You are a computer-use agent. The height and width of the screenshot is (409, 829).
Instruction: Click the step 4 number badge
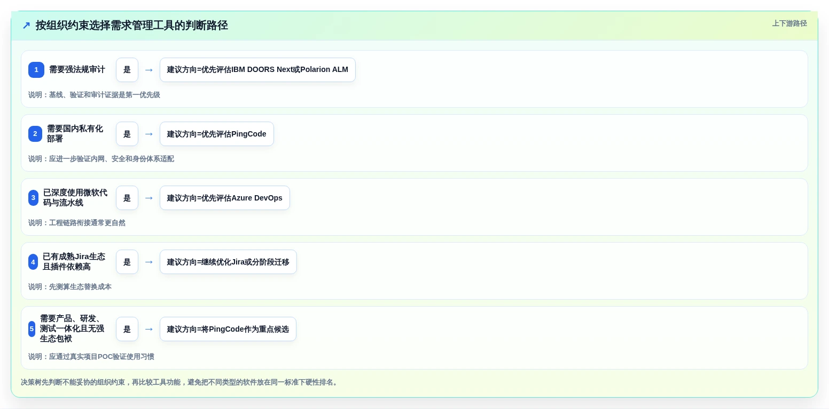pos(33,262)
